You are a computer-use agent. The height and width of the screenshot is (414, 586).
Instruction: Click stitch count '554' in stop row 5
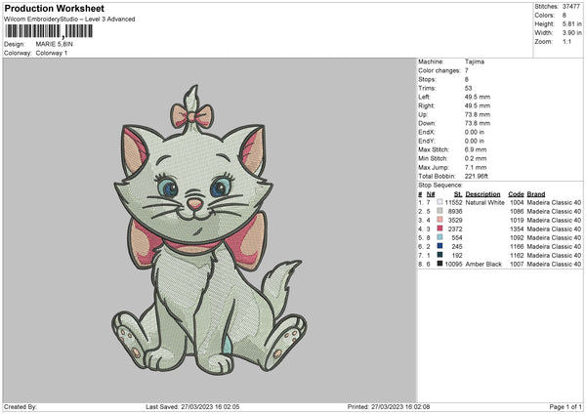457,237
